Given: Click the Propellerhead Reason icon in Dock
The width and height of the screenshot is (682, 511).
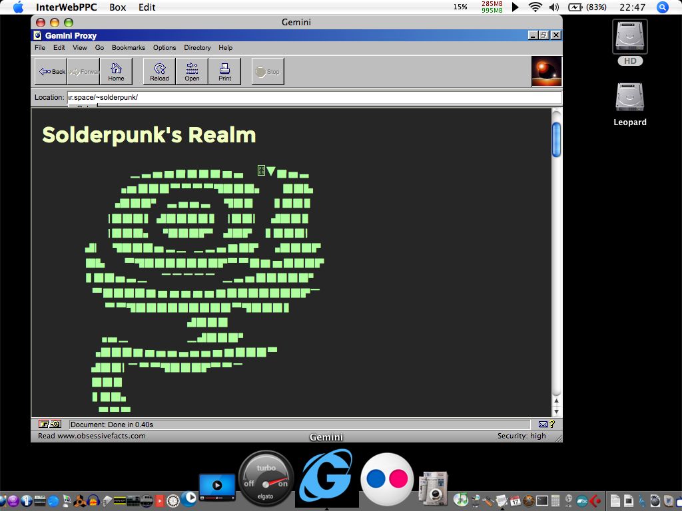Looking at the screenshot, I should pos(80,500).
